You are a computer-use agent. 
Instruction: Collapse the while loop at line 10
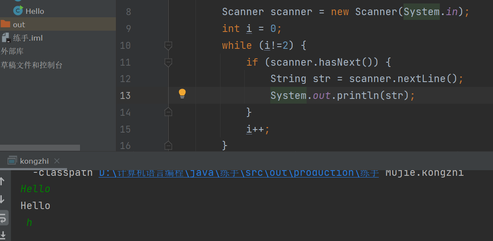point(168,45)
